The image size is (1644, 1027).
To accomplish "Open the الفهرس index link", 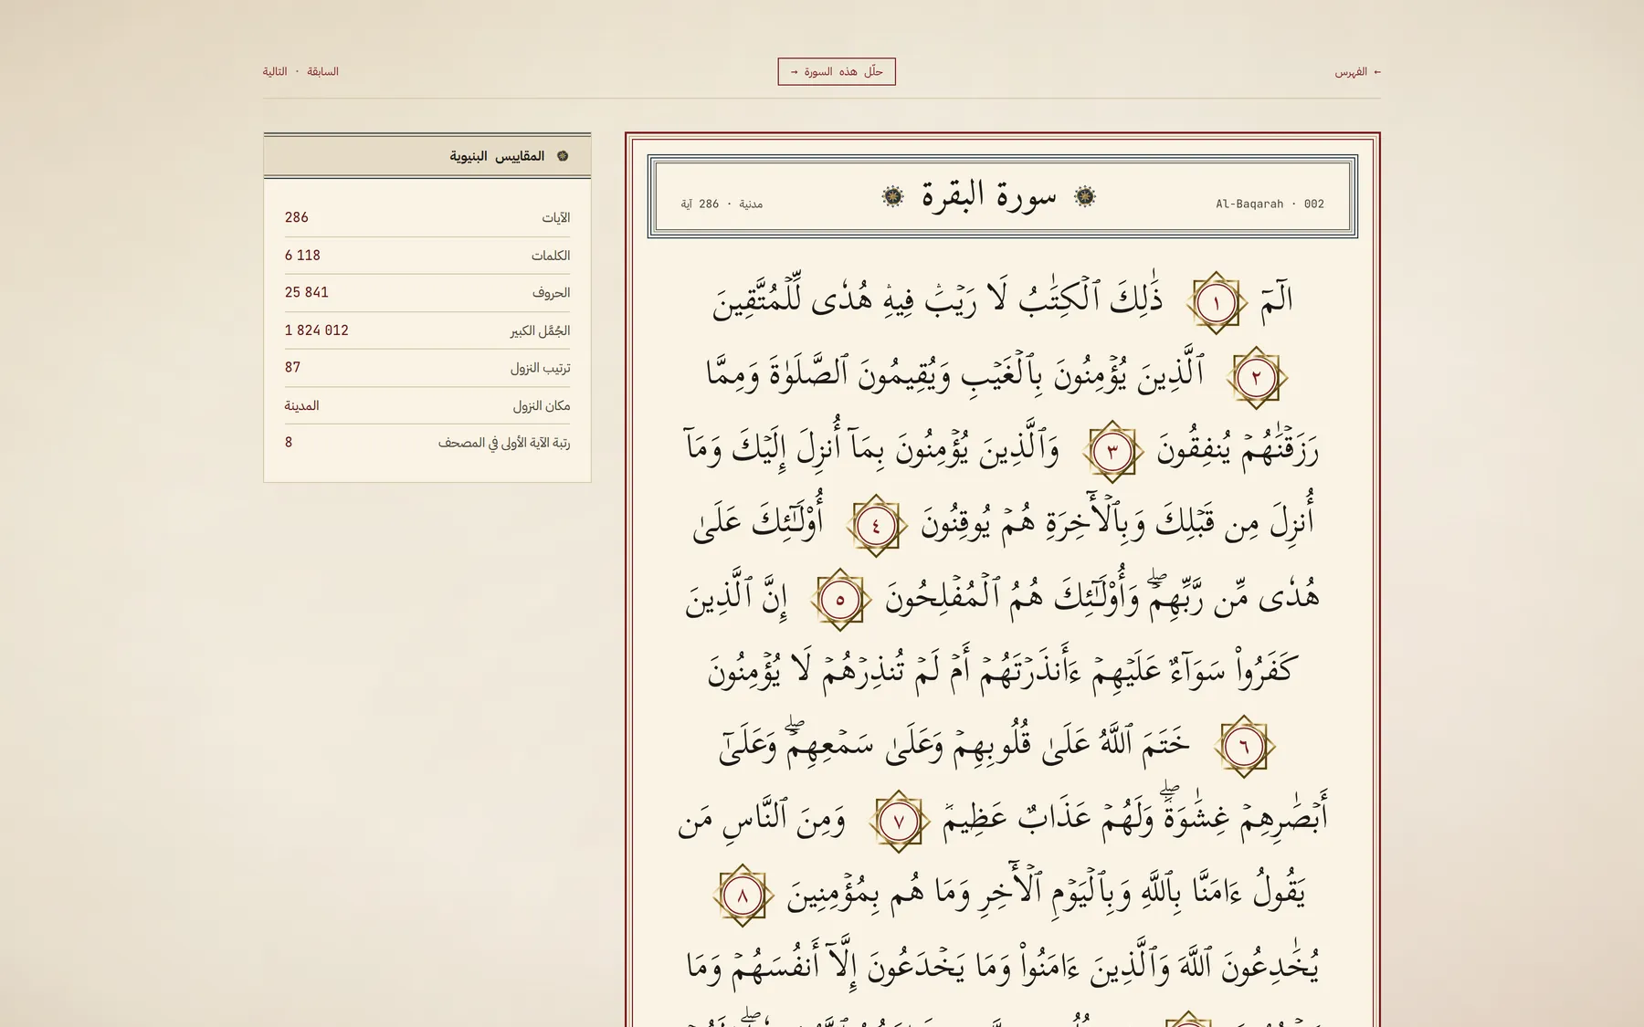I will coord(1357,71).
